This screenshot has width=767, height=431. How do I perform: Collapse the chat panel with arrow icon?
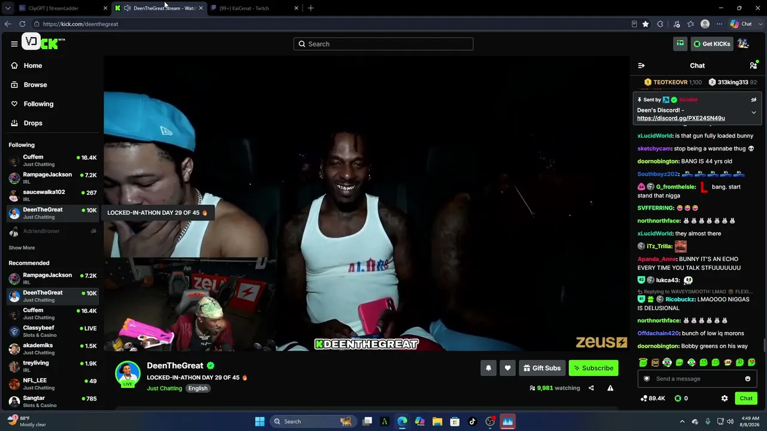coord(641,66)
